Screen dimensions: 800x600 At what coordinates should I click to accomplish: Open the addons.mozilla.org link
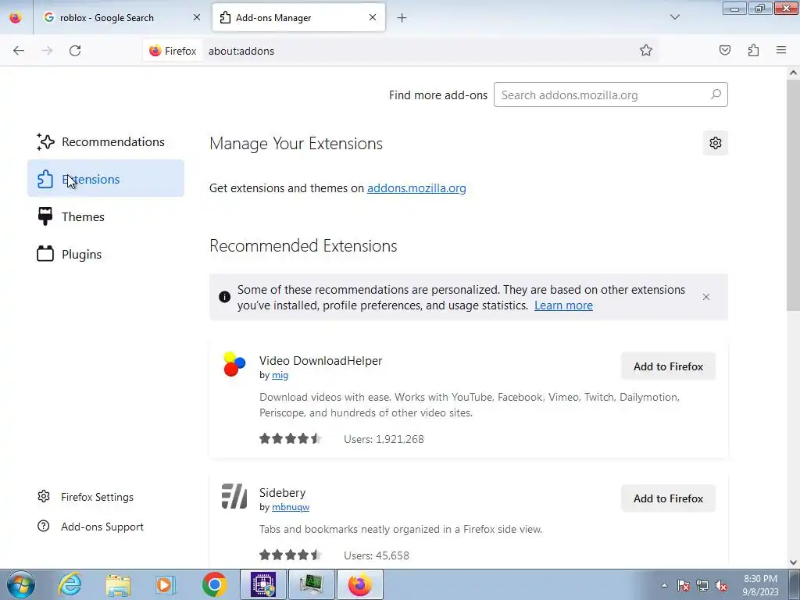[416, 188]
